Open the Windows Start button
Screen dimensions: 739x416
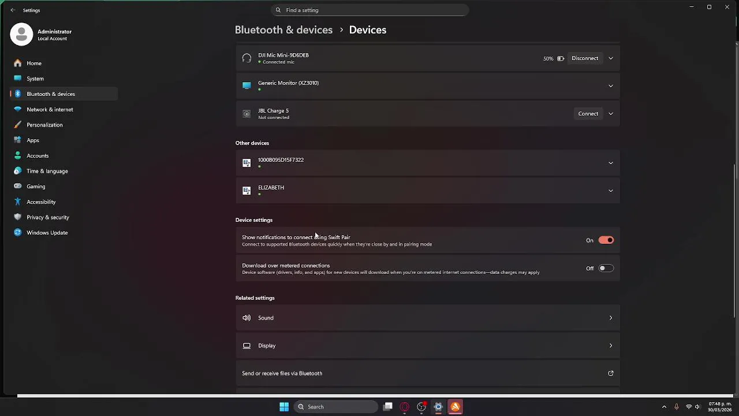point(284,407)
